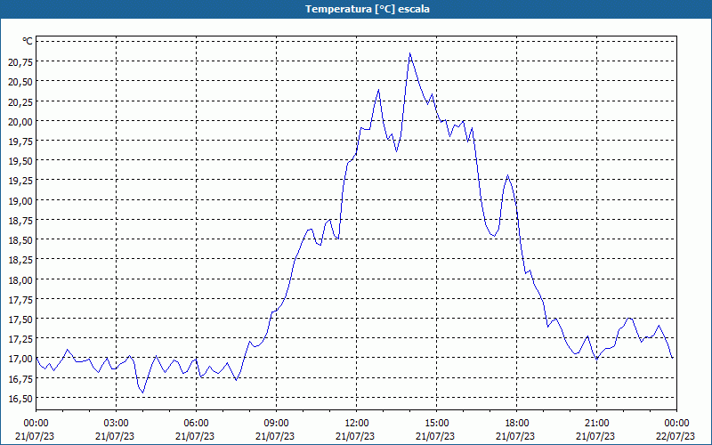The width and height of the screenshot is (712, 445).
Task: Click the 18,75 y-axis label
Action: [x=20, y=220]
